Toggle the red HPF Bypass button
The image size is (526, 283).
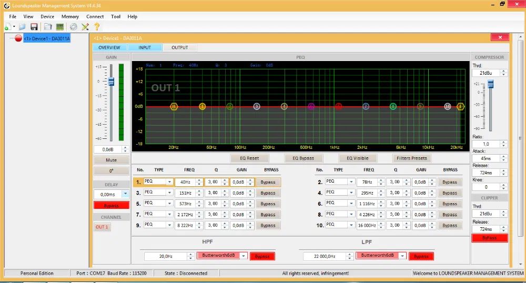(262, 256)
